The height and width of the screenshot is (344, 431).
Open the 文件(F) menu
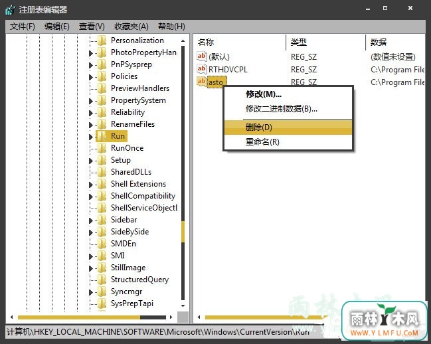coord(23,27)
